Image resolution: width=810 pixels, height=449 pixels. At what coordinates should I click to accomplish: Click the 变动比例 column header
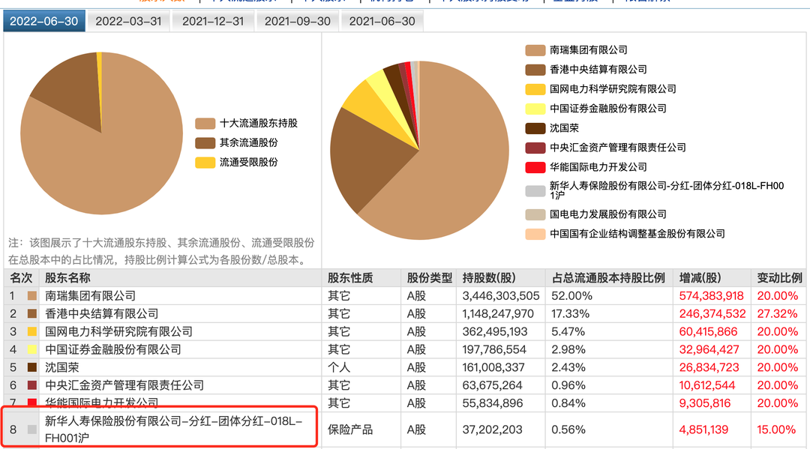point(779,278)
